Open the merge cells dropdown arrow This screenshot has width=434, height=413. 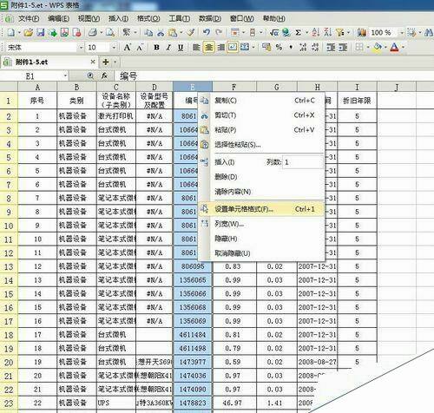253,48
